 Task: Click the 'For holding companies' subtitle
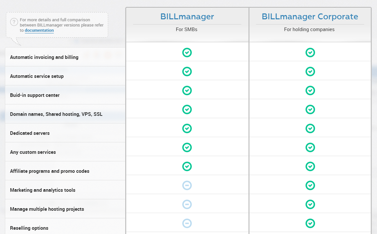pyautogui.click(x=309, y=29)
